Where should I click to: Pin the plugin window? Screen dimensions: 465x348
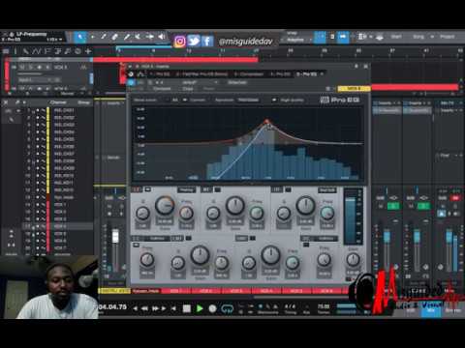356,66
